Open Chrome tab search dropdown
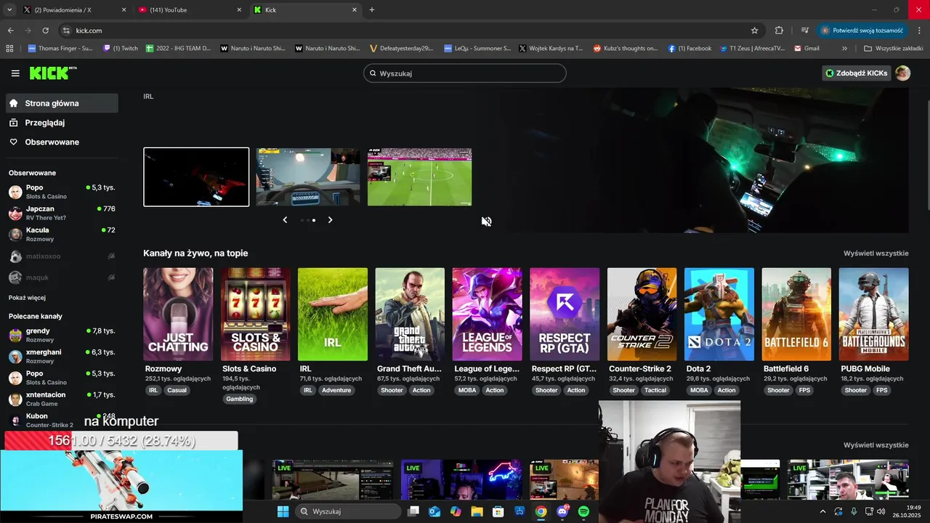The image size is (930, 523). pos(9,10)
